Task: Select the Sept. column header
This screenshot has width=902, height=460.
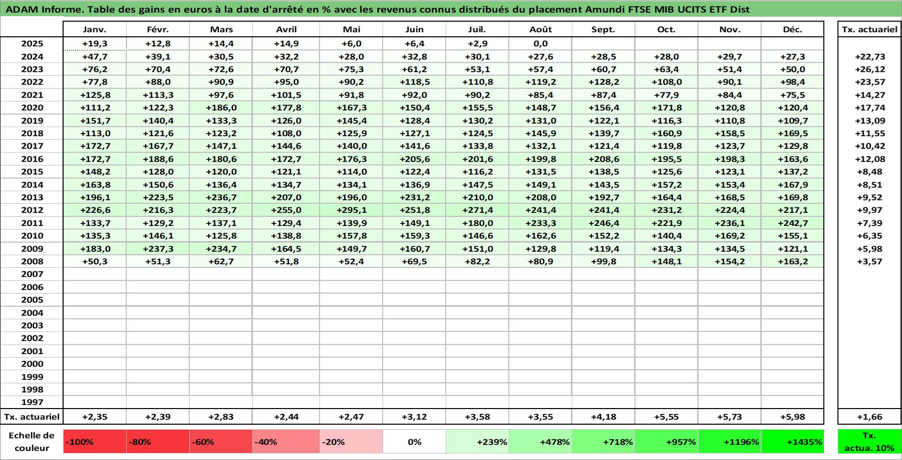Action: [604, 29]
